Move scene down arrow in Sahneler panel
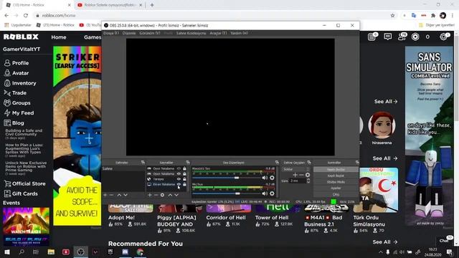 pyautogui.click(x=126, y=195)
